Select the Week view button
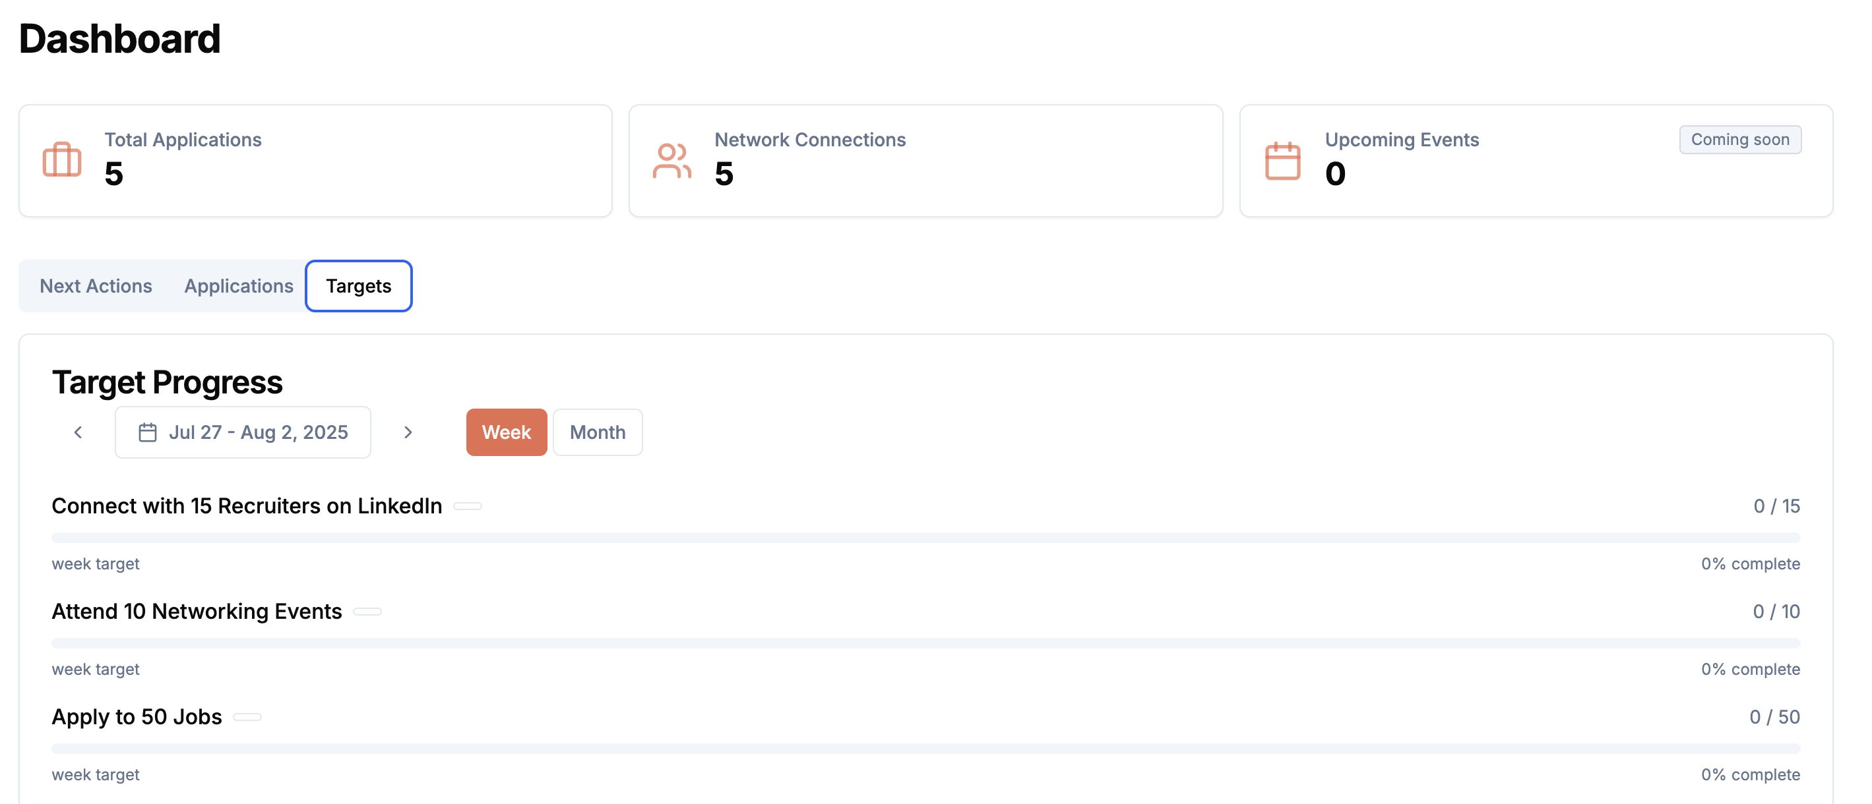Viewport: 1872px width, 804px height. tap(507, 432)
